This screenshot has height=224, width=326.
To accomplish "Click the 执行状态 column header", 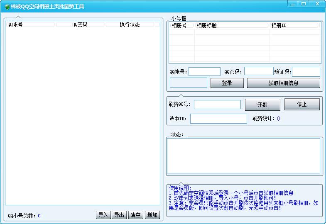I will click(x=130, y=24).
